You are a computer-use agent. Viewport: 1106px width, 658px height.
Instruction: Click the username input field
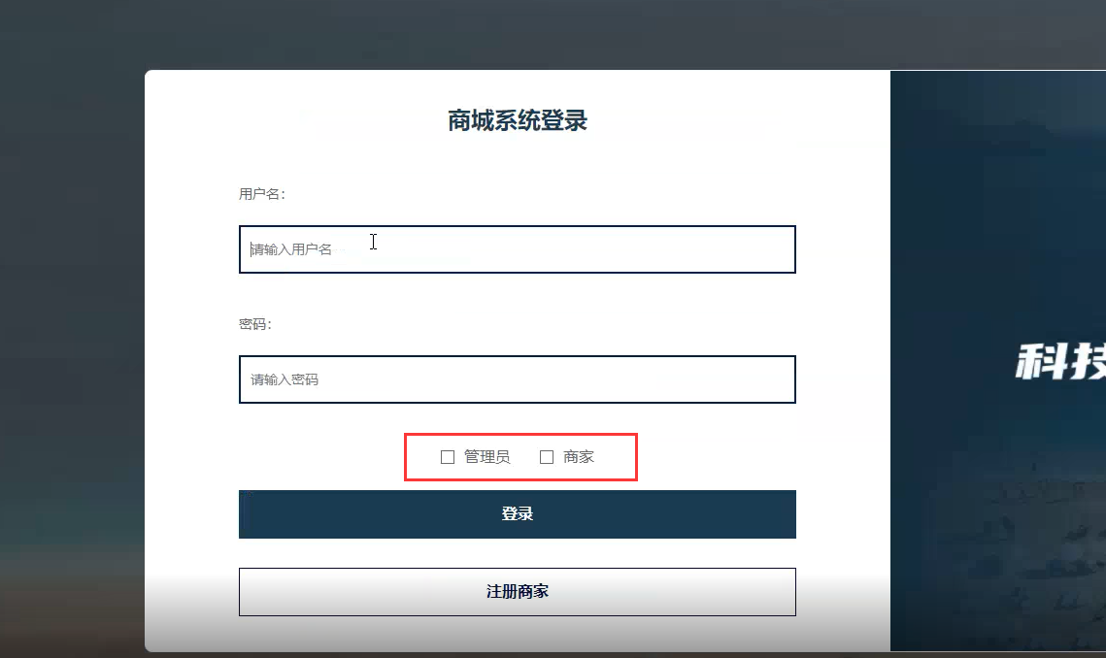coord(517,249)
